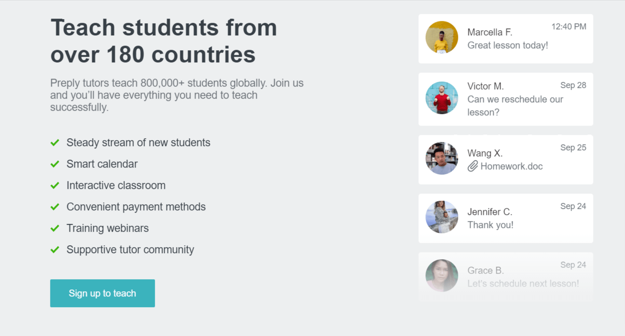Click the 'Teach students from over 180 countries' heading
The height and width of the screenshot is (336, 625).
(163, 41)
